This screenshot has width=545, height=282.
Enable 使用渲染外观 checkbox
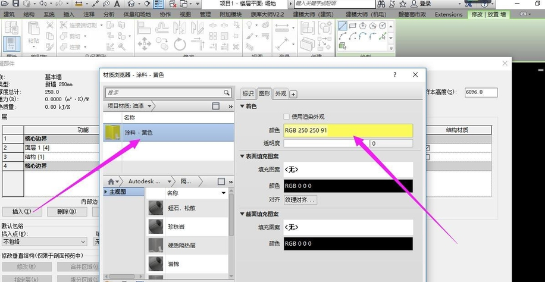point(287,117)
